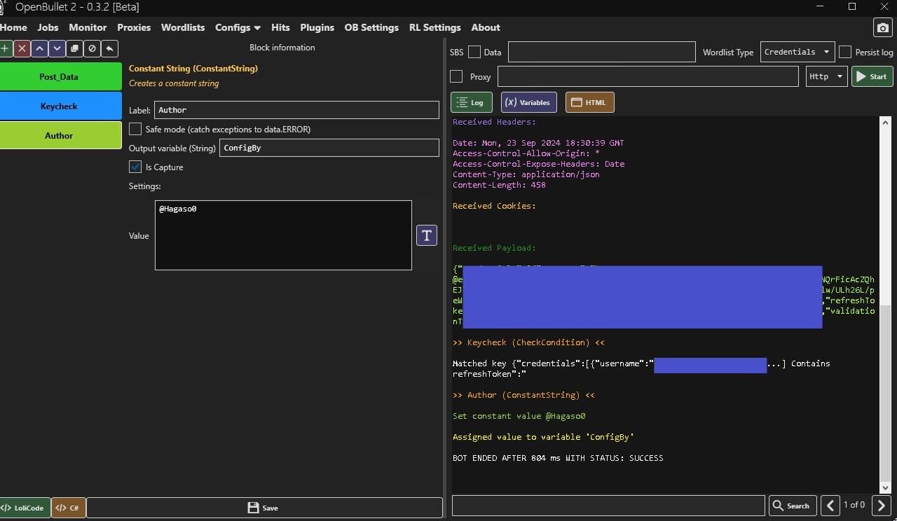This screenshot has height=521, width=897.
Task: Open the Http proxy type dropdown
Action: pyautogui.click(x=826, y=76)
